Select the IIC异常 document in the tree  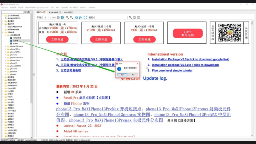click(x=15, y=41)
